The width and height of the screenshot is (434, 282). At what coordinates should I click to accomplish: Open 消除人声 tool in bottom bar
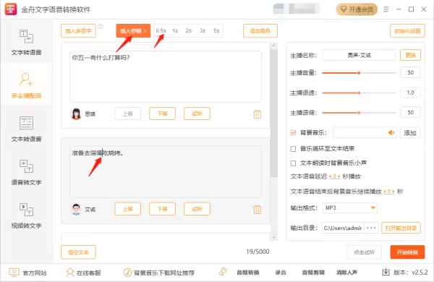coord(346,273)
